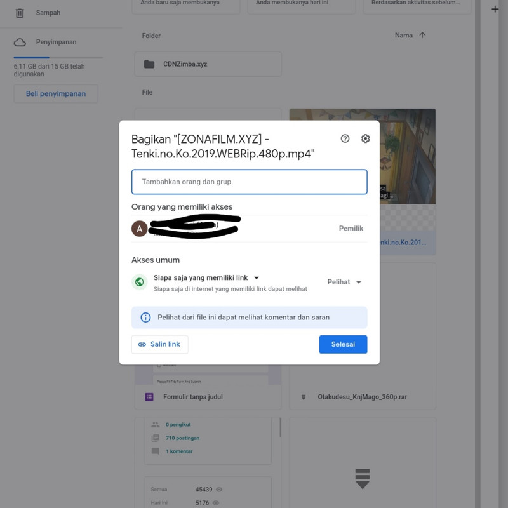Click the 'Anda baru saja membukanya' suggestion card
This screenshot has width=508, height=508.
pyautogui.click(x=186, y=6)
